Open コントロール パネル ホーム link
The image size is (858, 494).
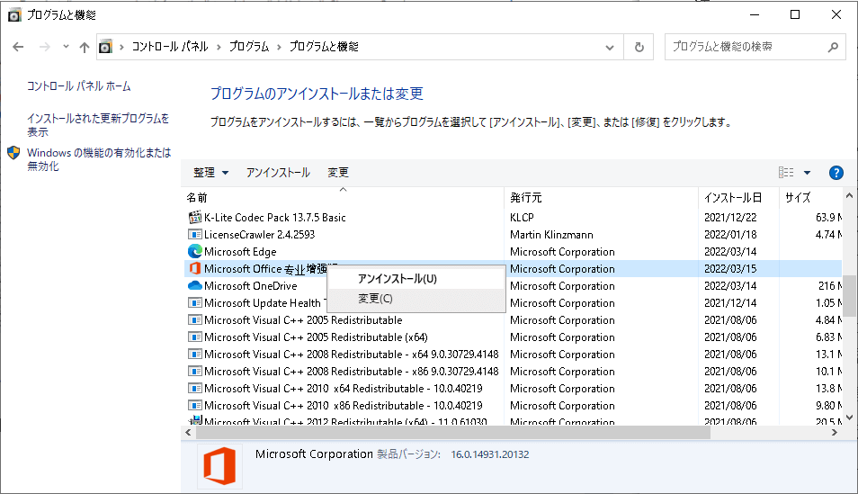click(x=79, y=86)
